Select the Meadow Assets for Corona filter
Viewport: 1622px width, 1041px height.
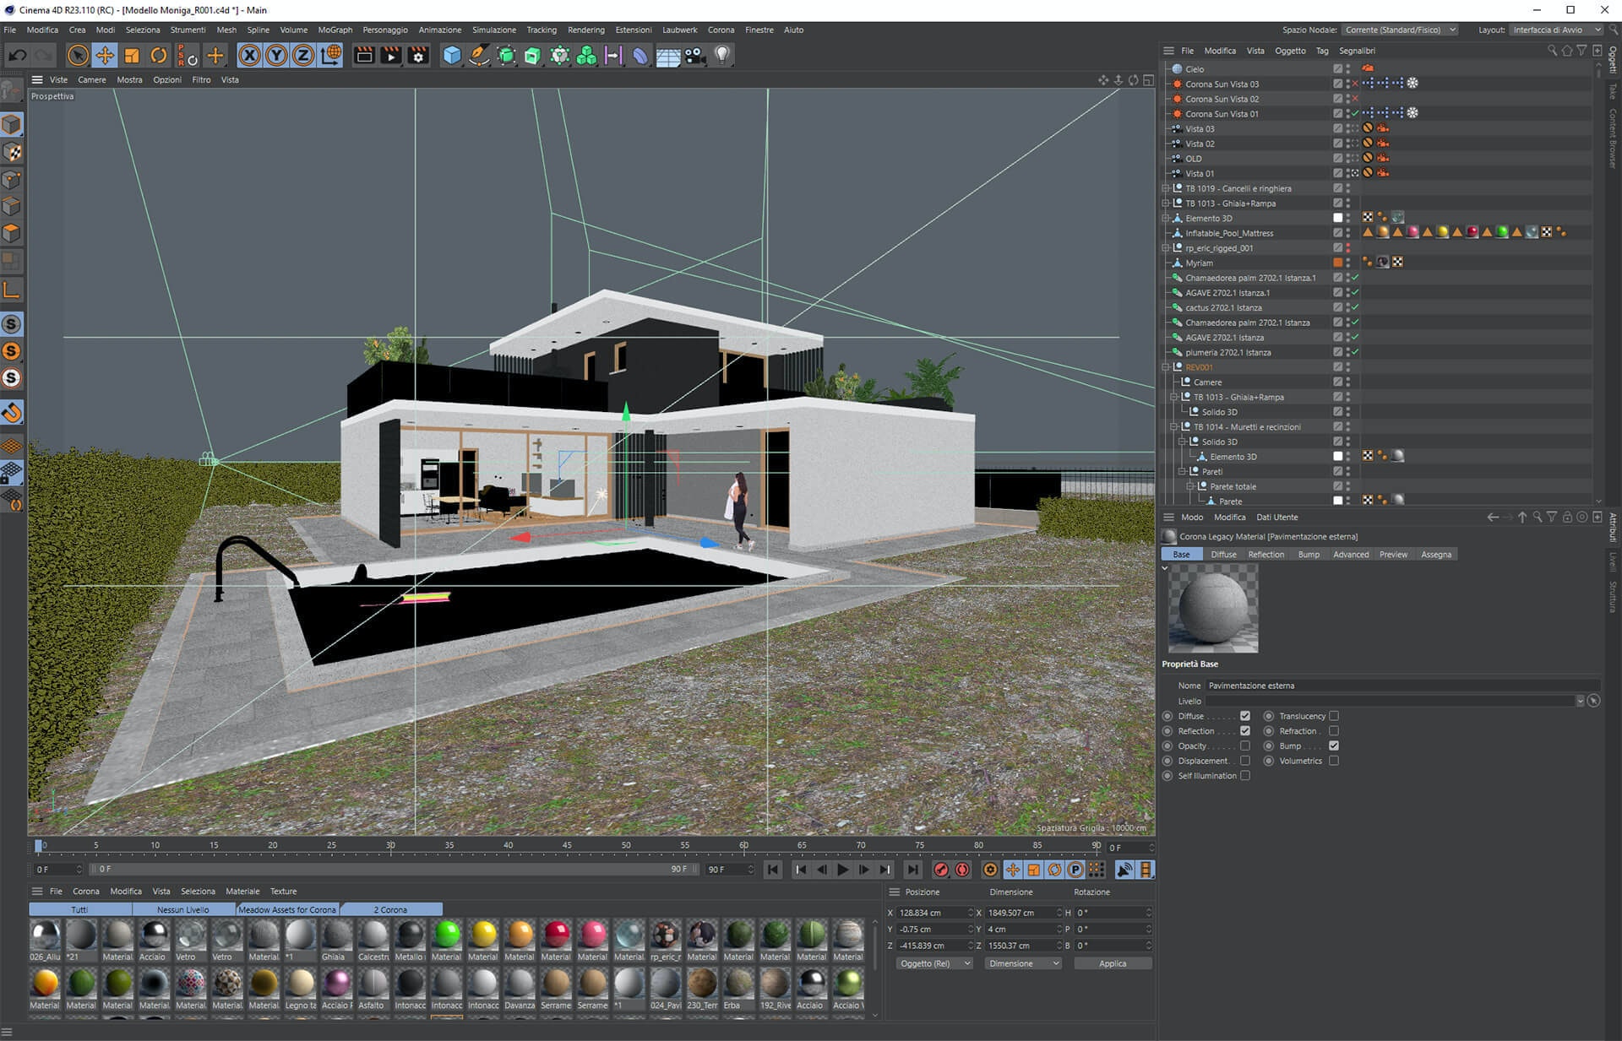click(x=287, y=909)
